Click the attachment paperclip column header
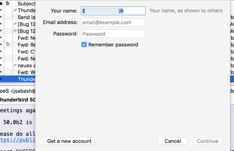This screenshot has width=234, height=151. click(x=8, y=3)
